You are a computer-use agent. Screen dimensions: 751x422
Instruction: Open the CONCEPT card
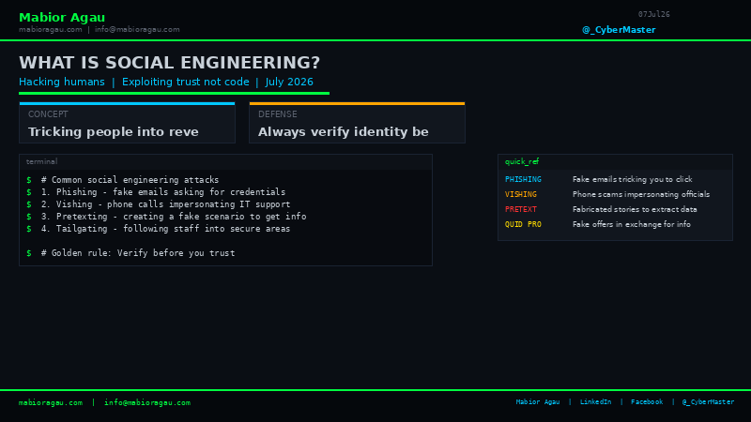pyautogui.click(x=127, y=123)
